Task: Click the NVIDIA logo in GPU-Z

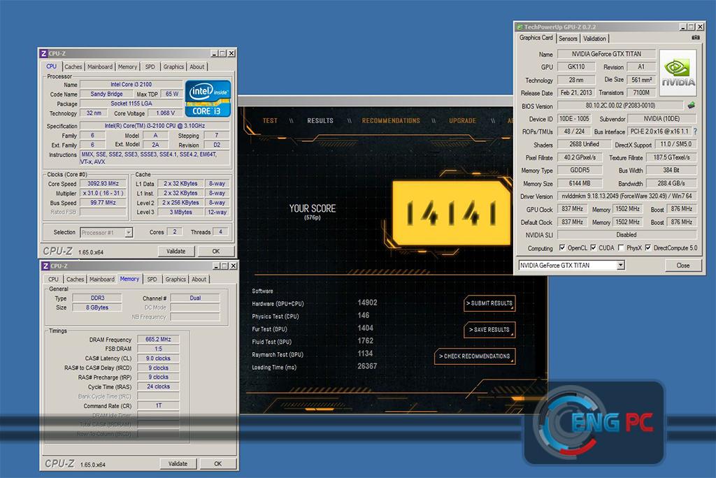Action: (x=678, y=73)
